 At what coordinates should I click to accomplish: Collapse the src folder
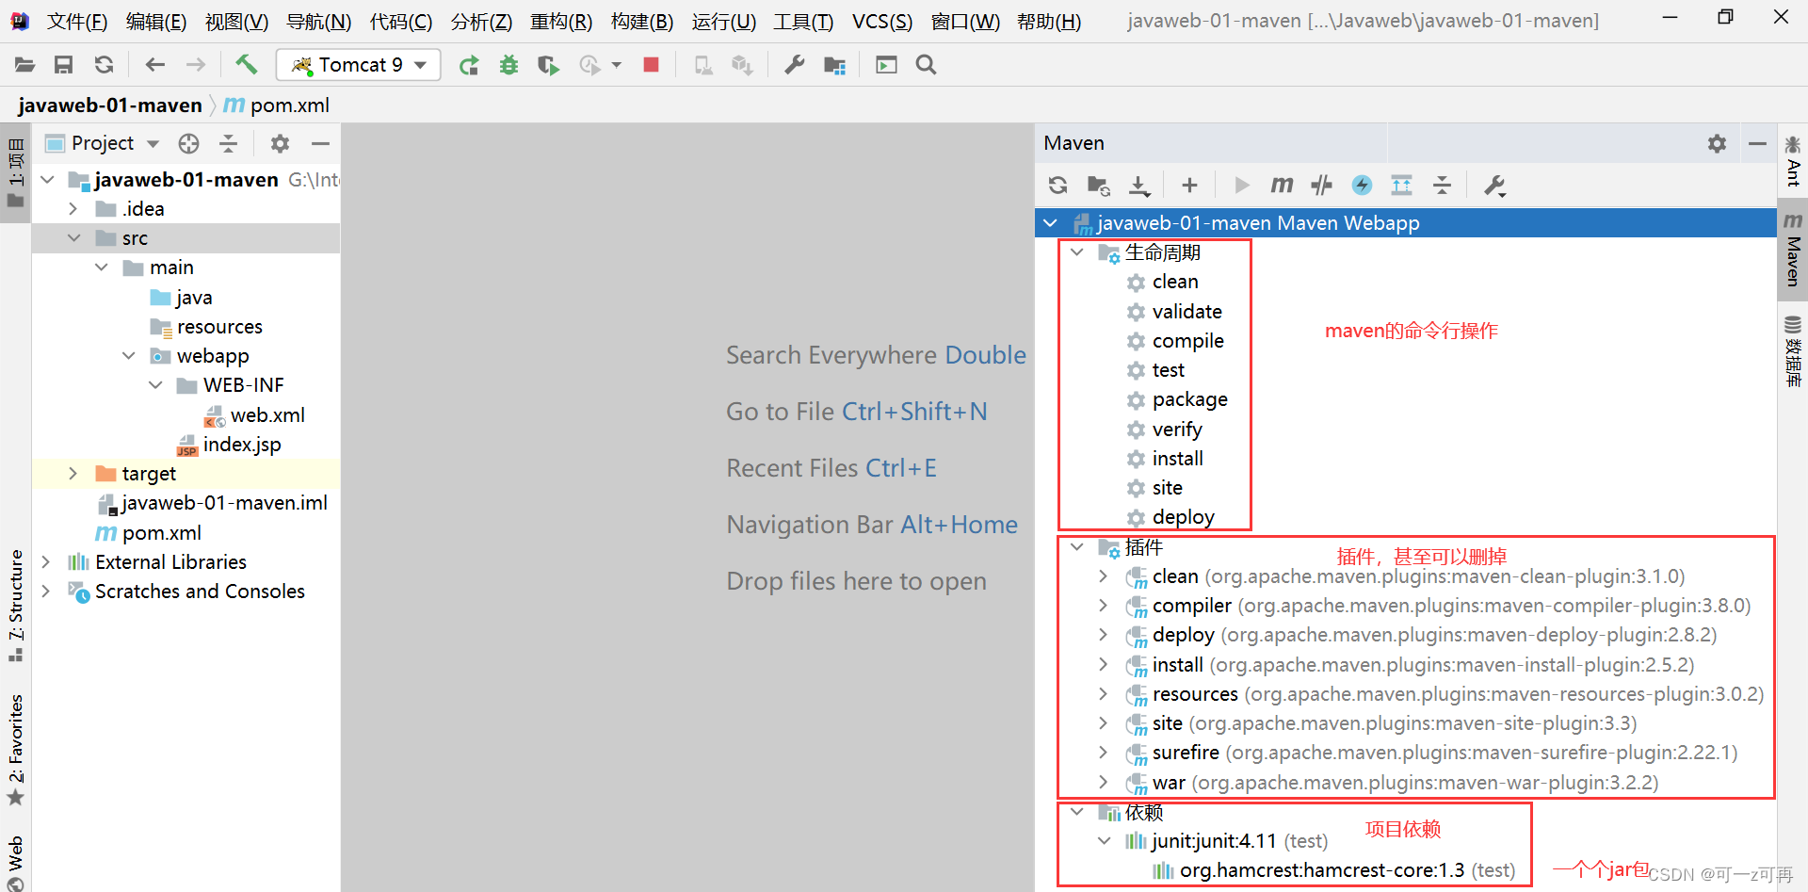pos(73,237)
